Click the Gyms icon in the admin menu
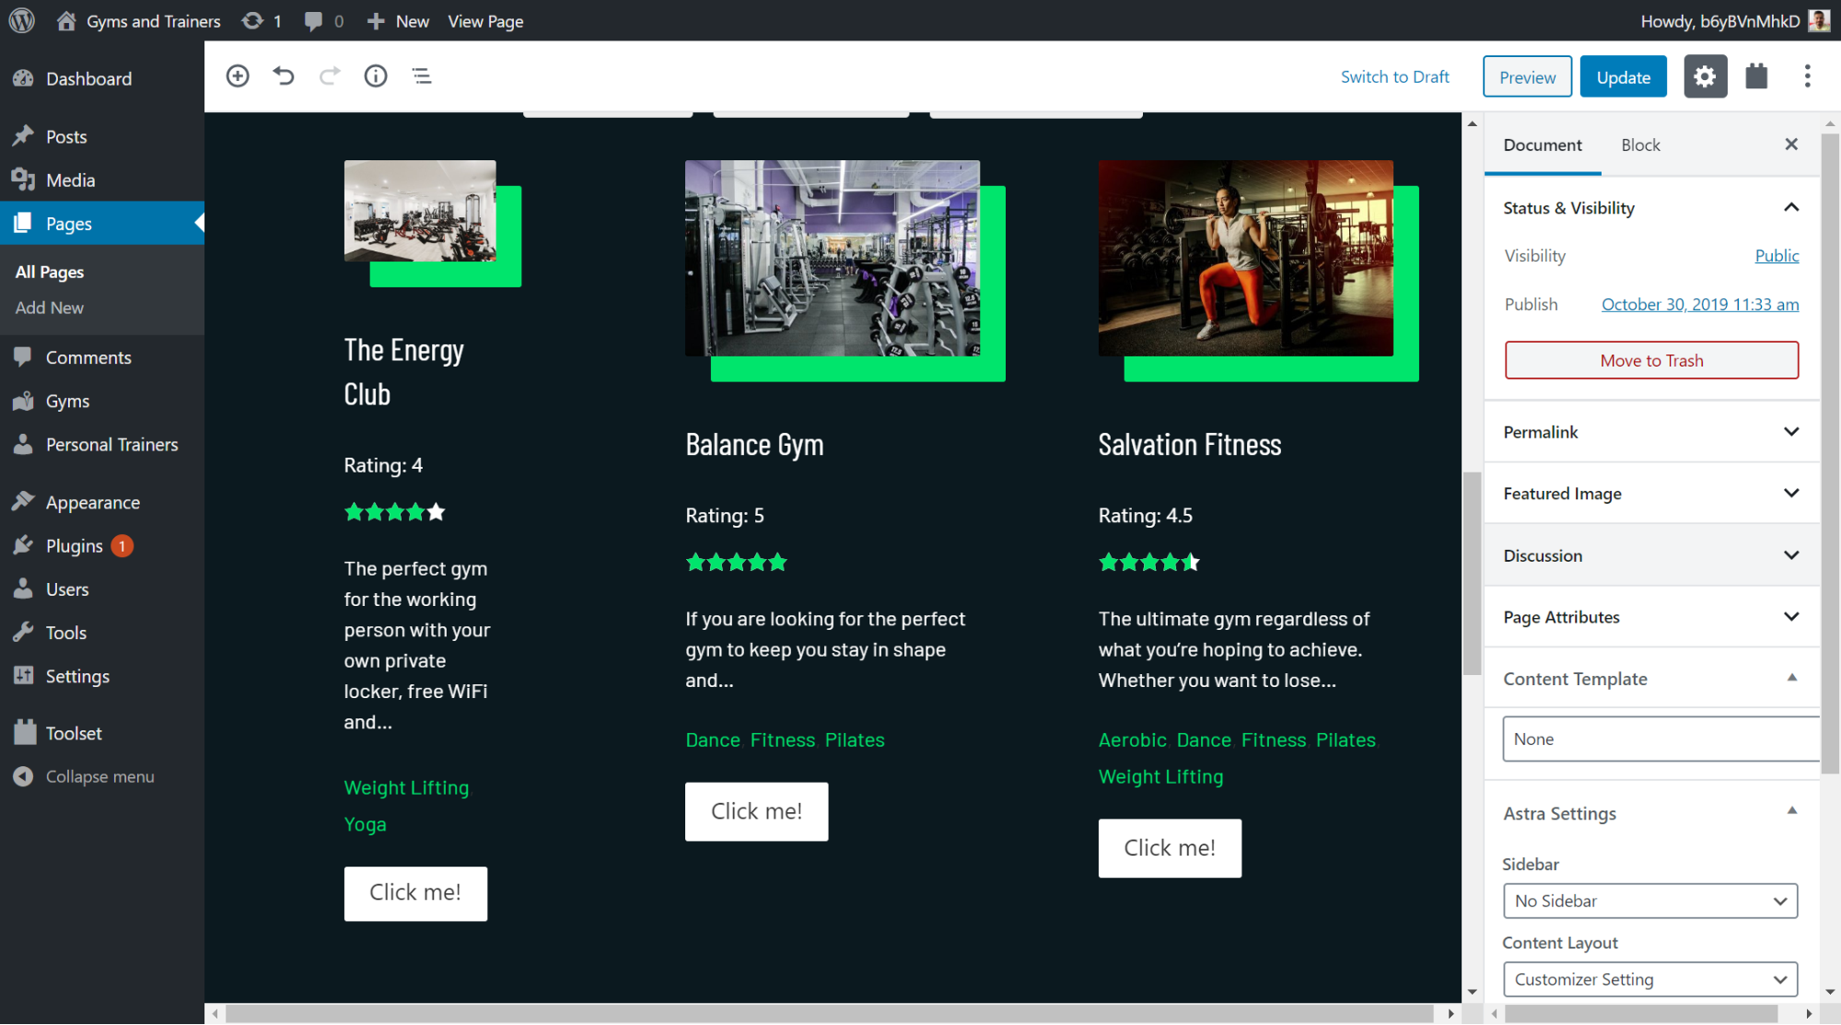 pyautogui.click(x=25, y=401)
